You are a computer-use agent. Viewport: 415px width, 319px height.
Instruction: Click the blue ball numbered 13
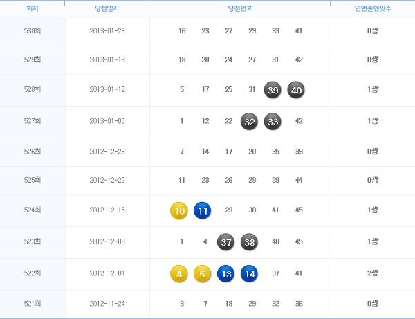click(x=225, y=273)
